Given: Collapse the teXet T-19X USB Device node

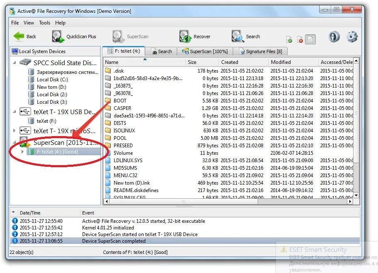Looking at the screenshot, I should [x=14, y=112].
